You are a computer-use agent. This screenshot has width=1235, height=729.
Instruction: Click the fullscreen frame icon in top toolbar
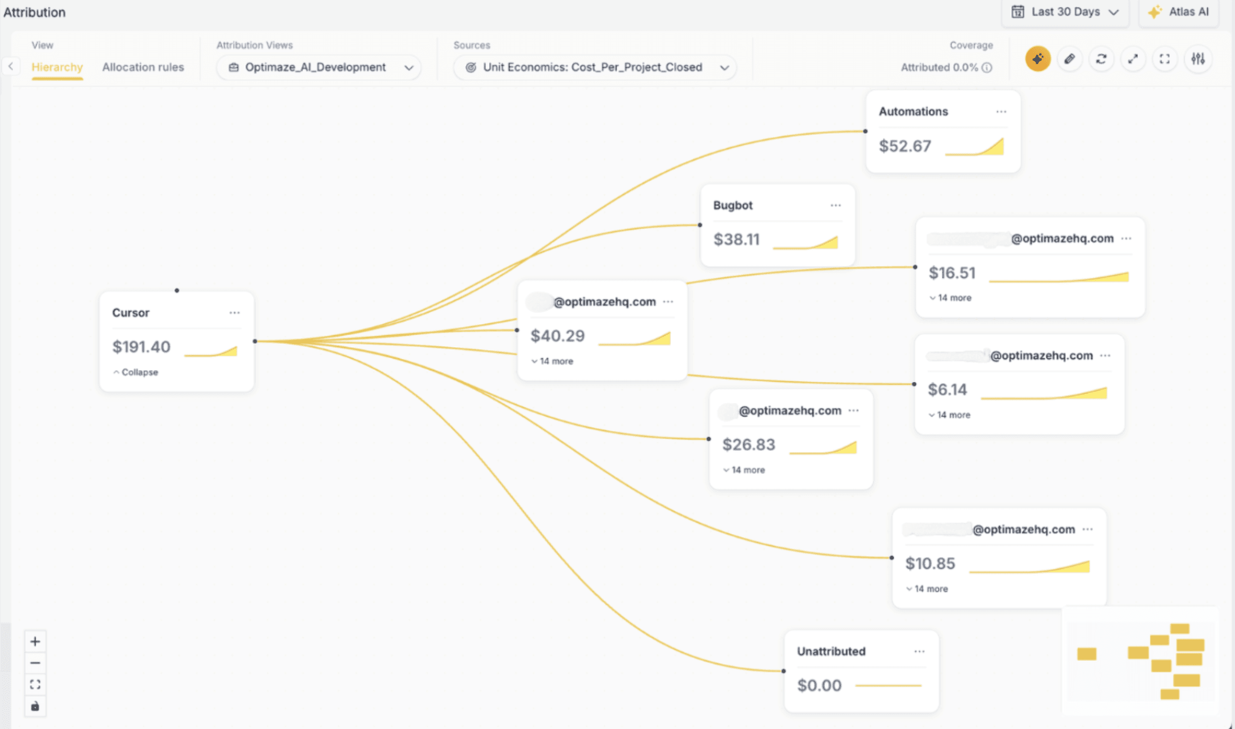[1165, 59]
